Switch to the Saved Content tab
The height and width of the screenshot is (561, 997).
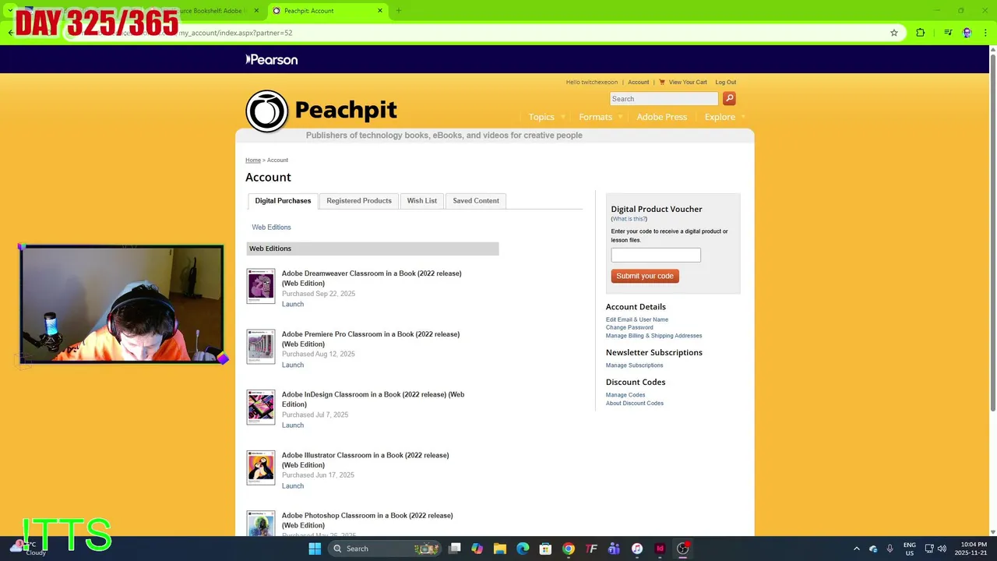tap(476, 201)
